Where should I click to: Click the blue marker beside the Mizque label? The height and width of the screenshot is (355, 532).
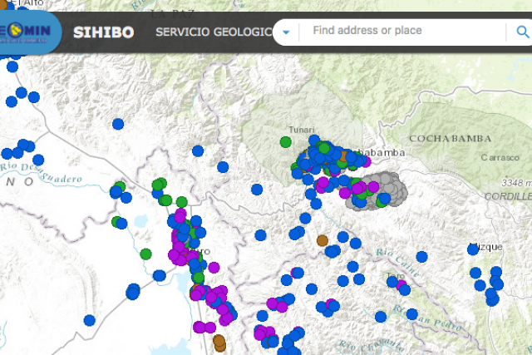coord(473,249)
